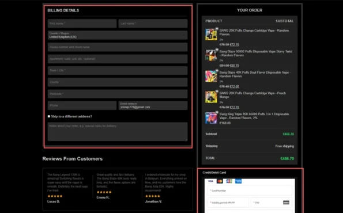Click the JCB card icon
Viewport: 343px width, 213px height.
pyautogui.click(x=229, y=181)
